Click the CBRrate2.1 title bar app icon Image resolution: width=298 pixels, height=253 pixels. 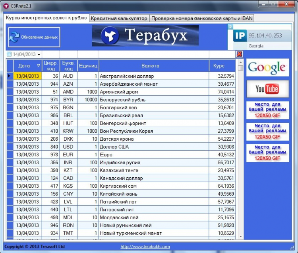(6, 6)
